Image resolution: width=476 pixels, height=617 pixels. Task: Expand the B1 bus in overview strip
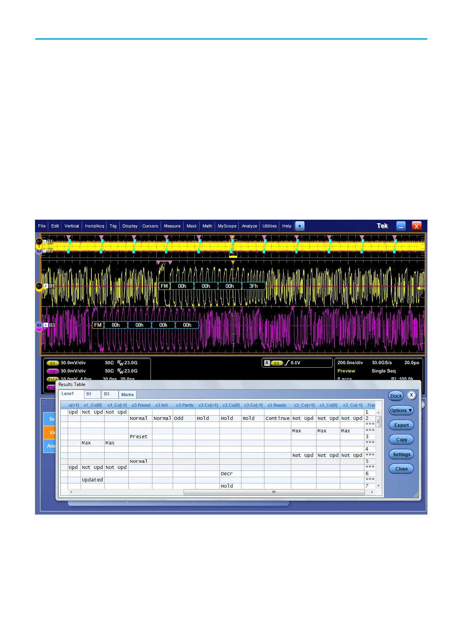[x=45, y=242]
